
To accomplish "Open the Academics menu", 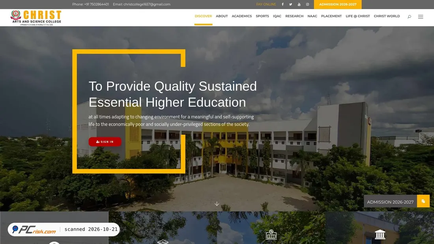I will pos(241,16).
